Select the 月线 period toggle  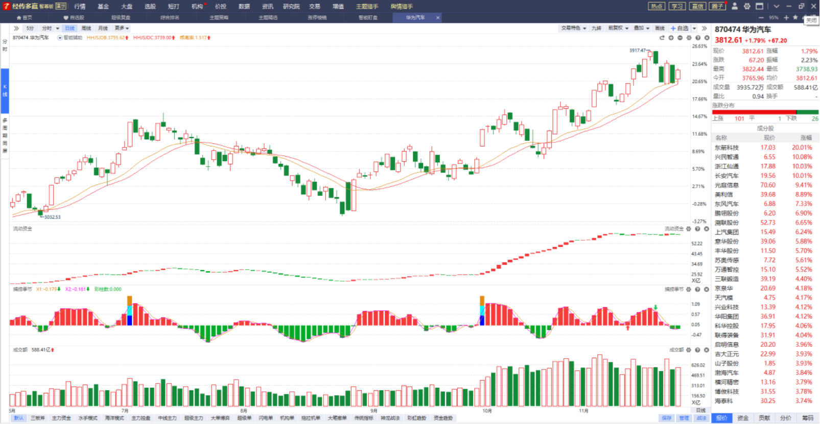pos(103,28)
